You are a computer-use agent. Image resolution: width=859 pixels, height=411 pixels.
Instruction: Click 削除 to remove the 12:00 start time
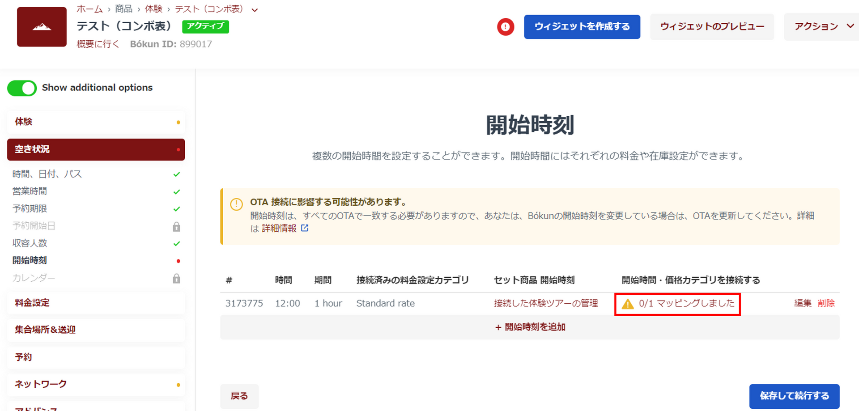[x=826, y=303]
